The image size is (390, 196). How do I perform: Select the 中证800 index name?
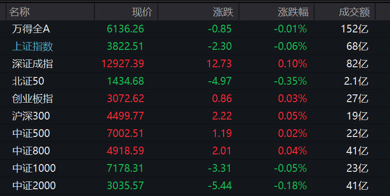(x=31, y=151)
